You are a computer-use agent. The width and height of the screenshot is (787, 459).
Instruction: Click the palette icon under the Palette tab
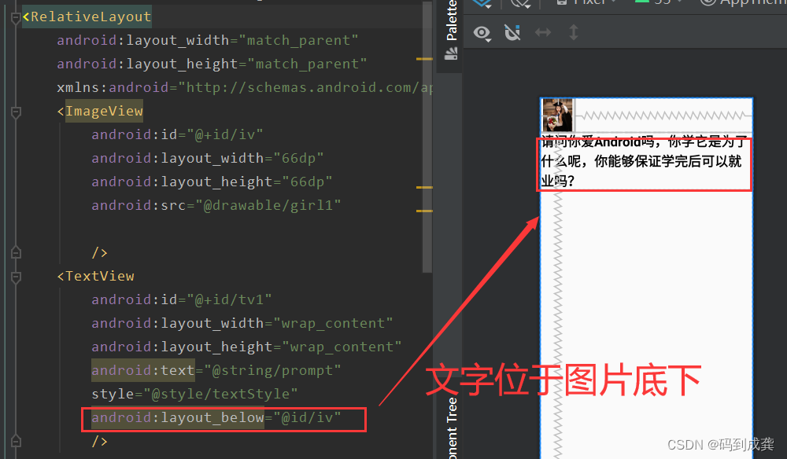click(x=450, y=53)
